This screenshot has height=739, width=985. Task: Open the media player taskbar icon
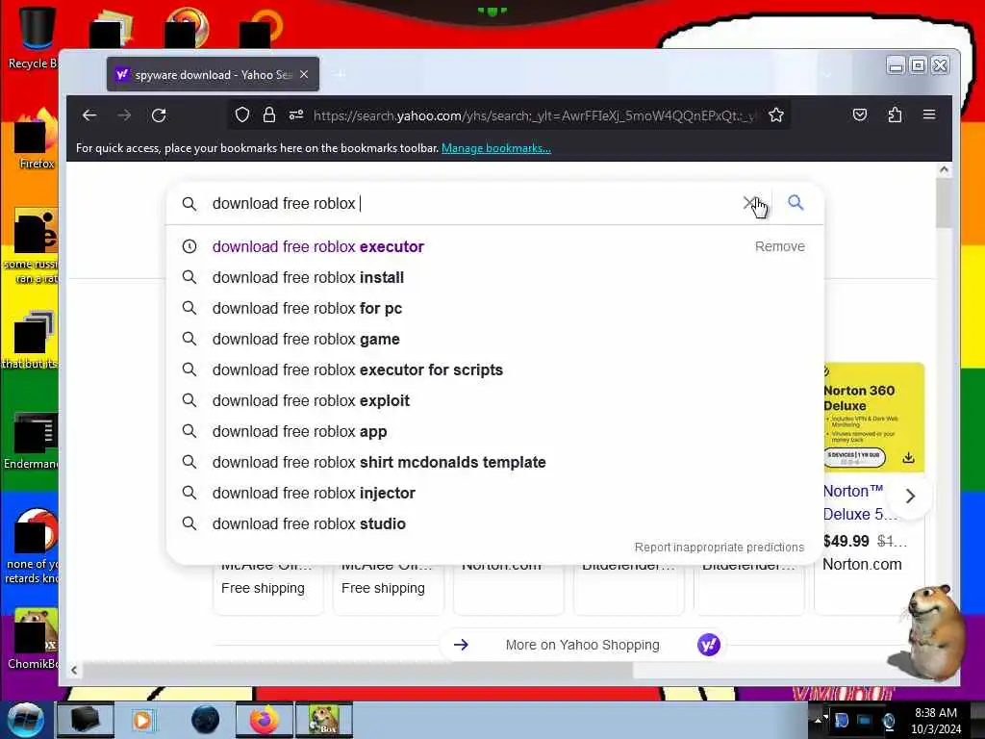point(142,720)
